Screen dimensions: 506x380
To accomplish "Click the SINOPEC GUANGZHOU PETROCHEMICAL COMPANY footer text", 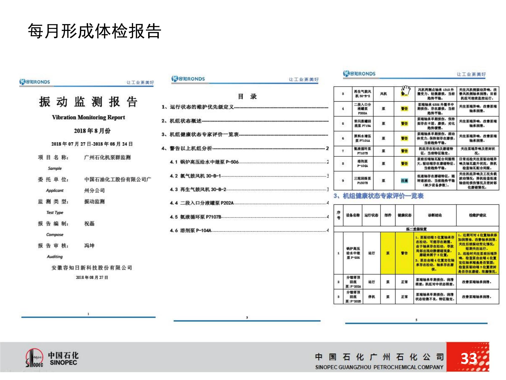I will [379, 367].
